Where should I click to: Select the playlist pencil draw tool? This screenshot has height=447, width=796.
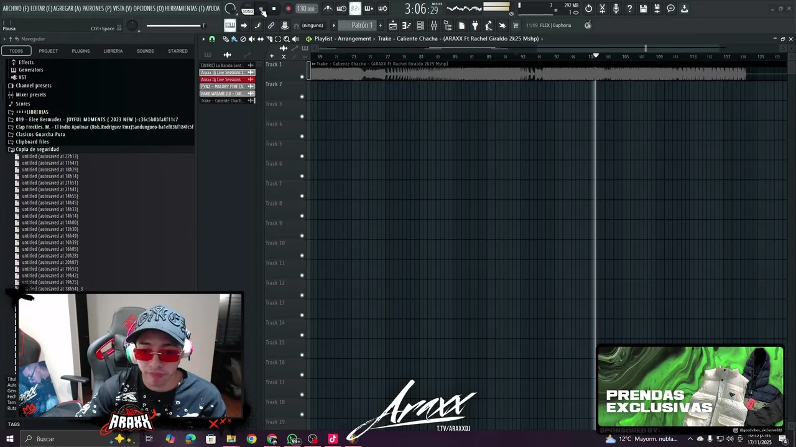226,38
